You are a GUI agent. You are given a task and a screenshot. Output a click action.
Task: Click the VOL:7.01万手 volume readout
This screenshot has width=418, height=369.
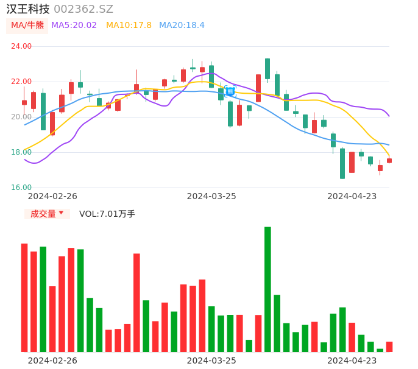coord(107,214)
